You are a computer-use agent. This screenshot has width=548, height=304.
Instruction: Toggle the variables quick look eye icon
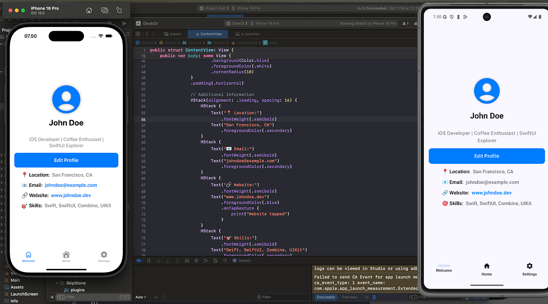[156, 297]
